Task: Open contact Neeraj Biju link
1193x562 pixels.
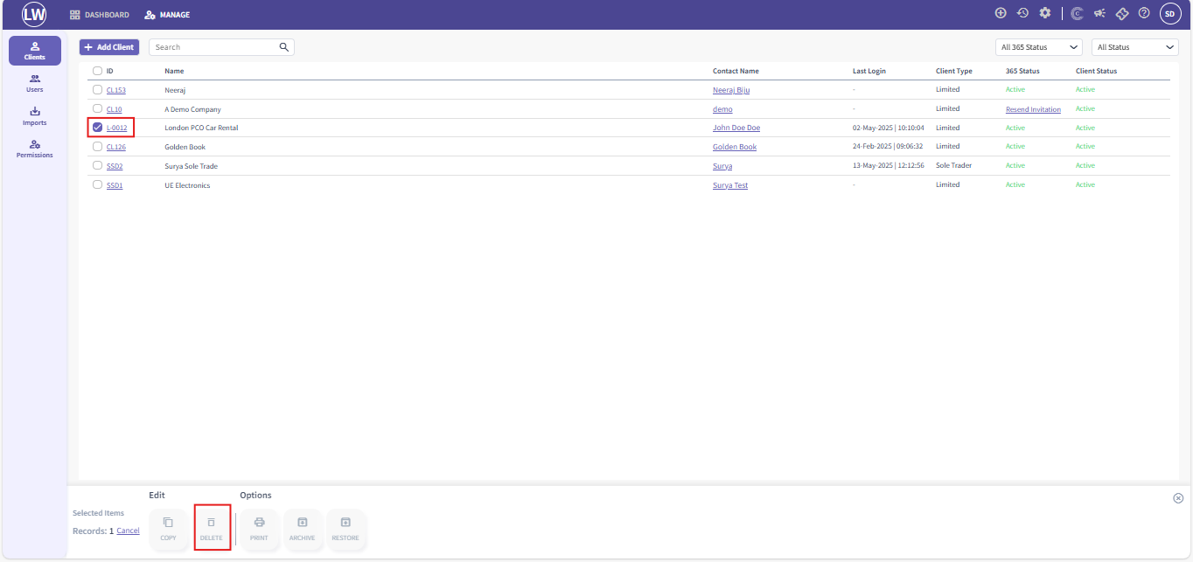Action: [x=731, y=90]
